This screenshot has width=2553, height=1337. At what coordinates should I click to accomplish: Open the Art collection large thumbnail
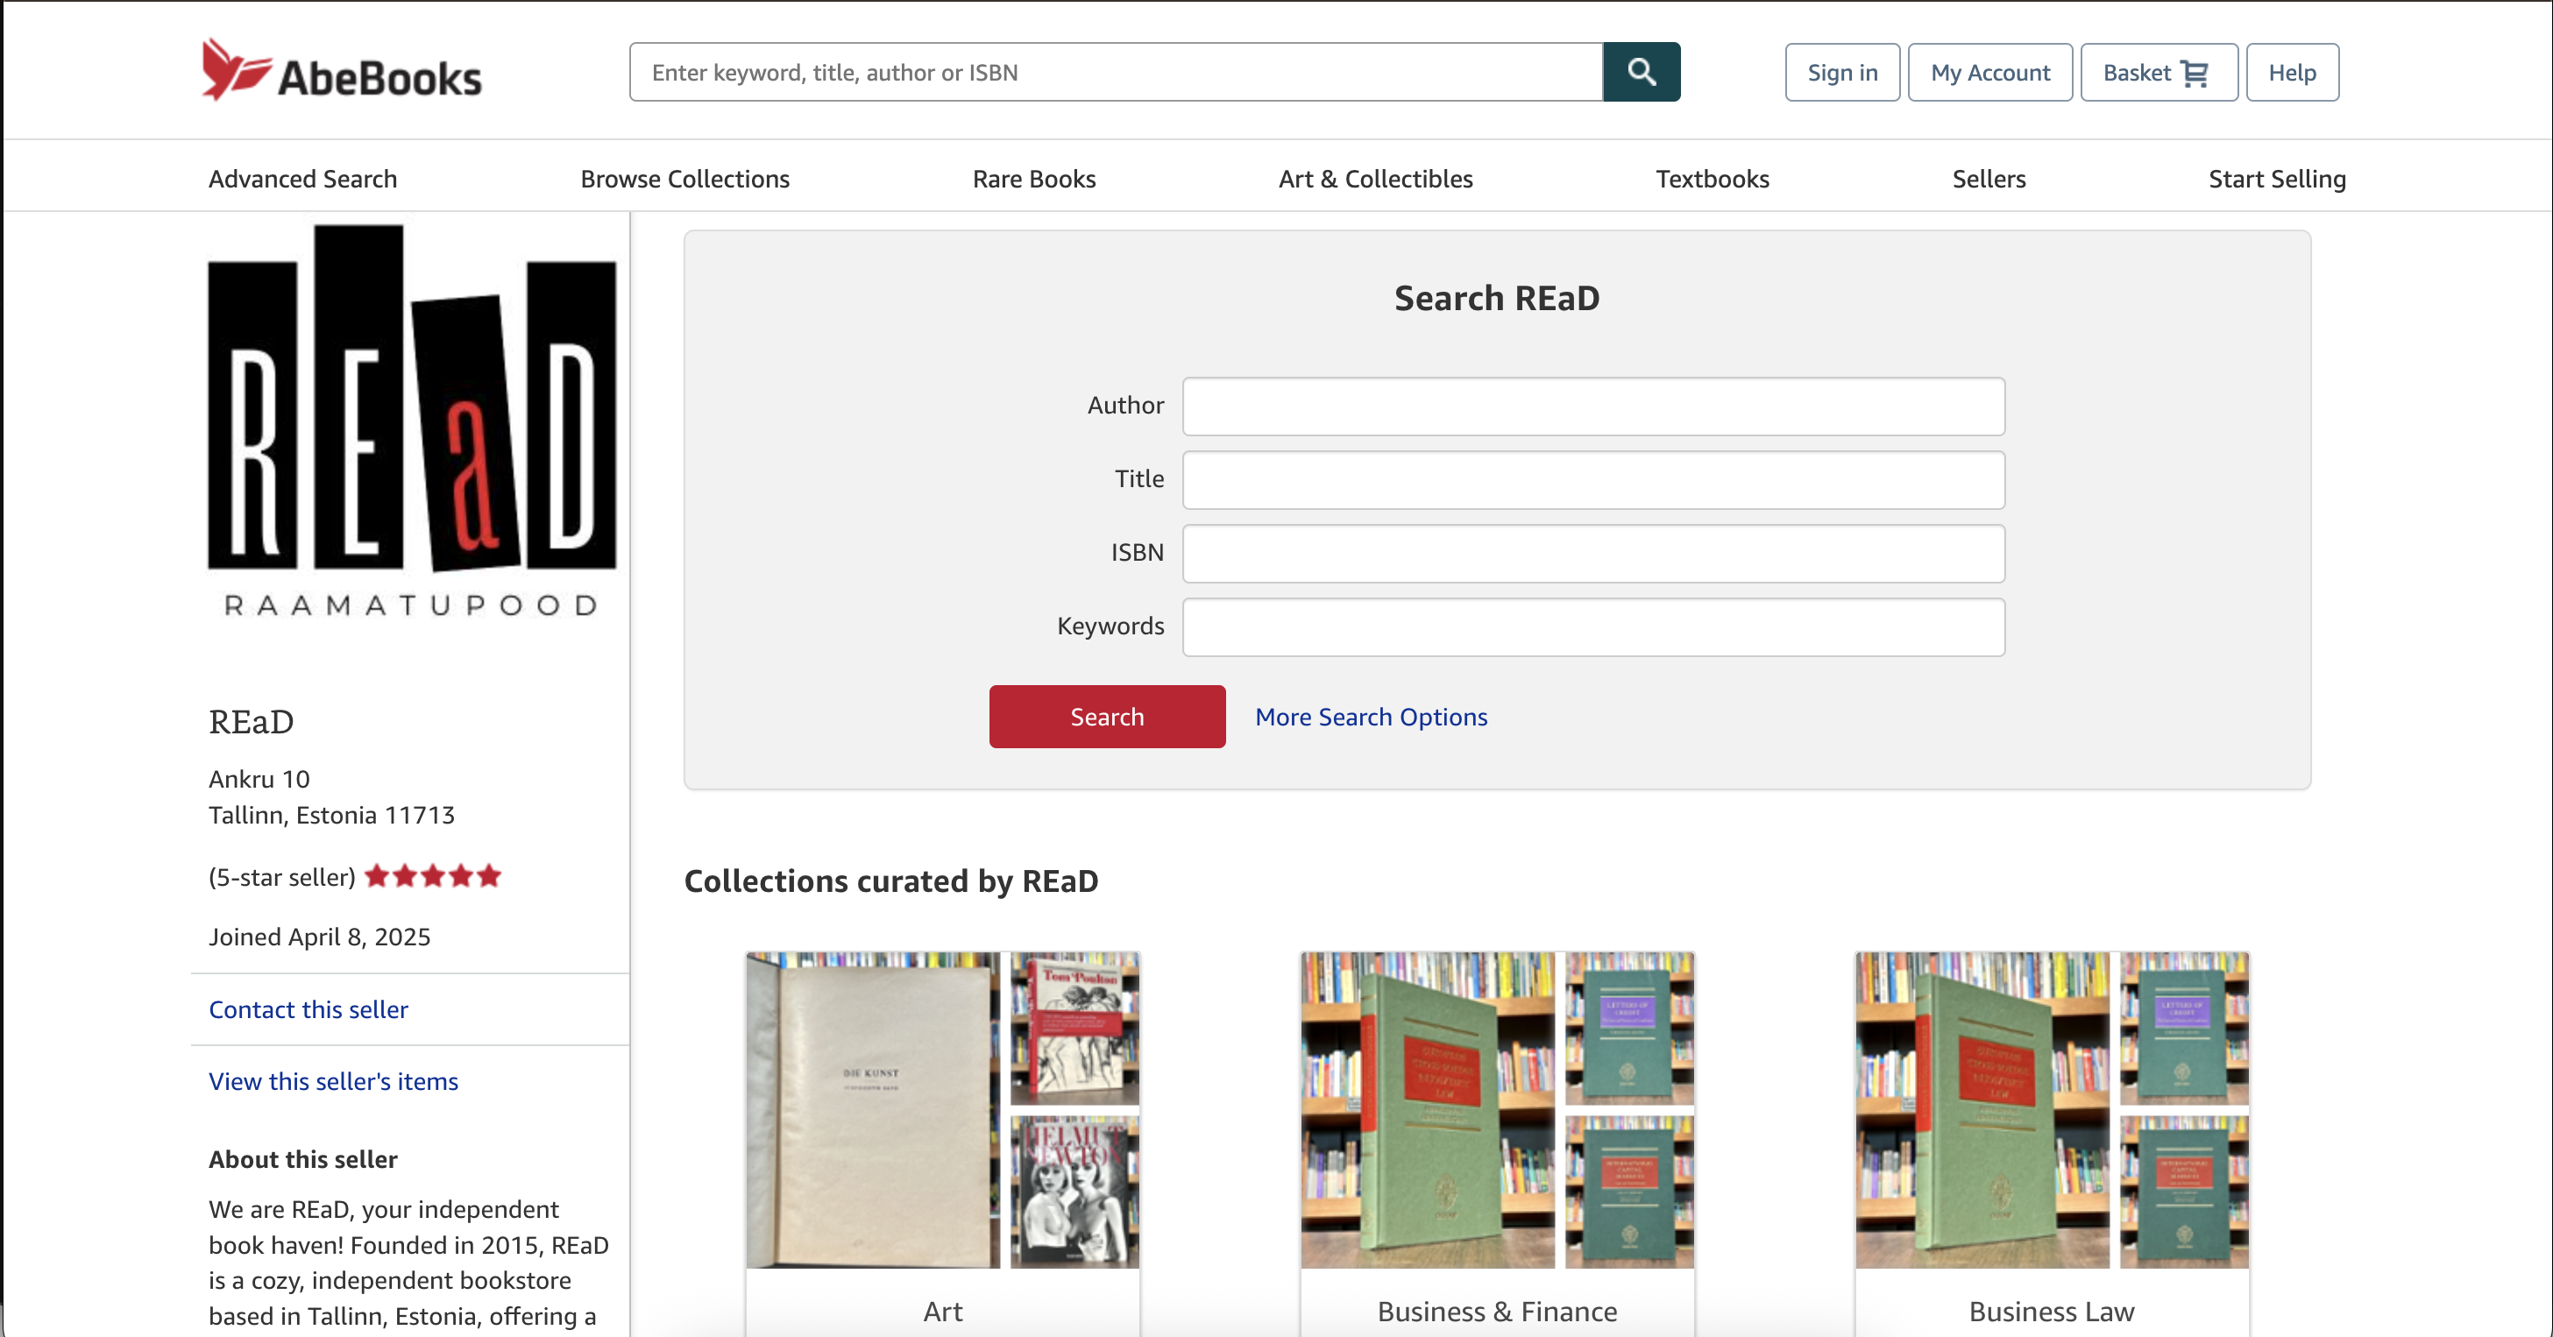(x=873, y=1110)
